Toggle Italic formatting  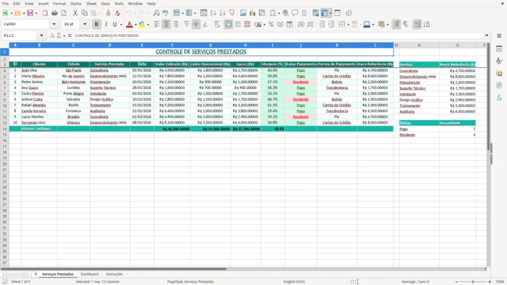point(106,24)
